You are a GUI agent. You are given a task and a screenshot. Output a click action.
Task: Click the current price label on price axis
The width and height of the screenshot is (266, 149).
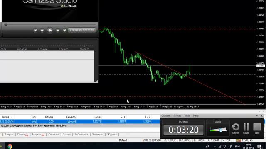(x=261, y=65)
